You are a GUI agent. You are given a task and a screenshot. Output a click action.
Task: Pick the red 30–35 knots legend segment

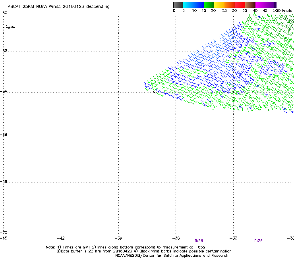(x=240, y=5)
